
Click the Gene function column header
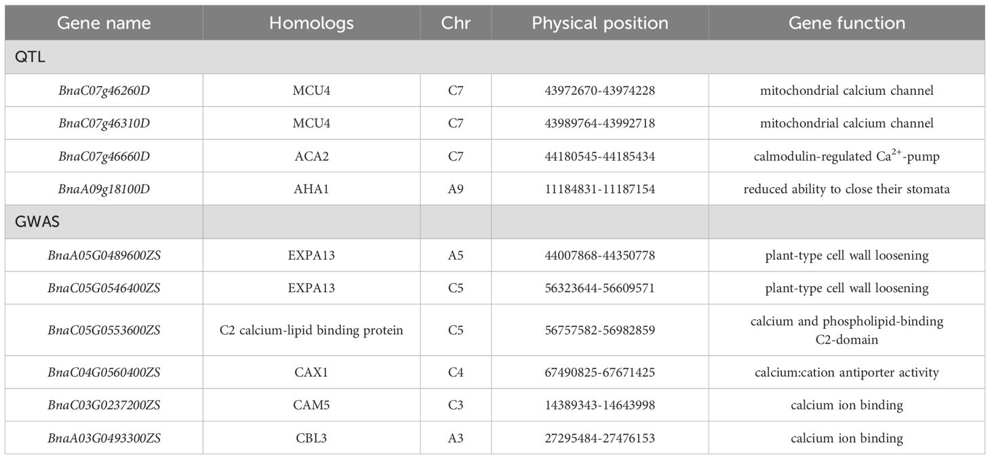click(847, 23)
